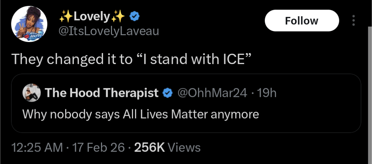This screenshot has width=372, height=164.
Task: Click the vertical scrollbar on right edge
Action: coord(369,86)
